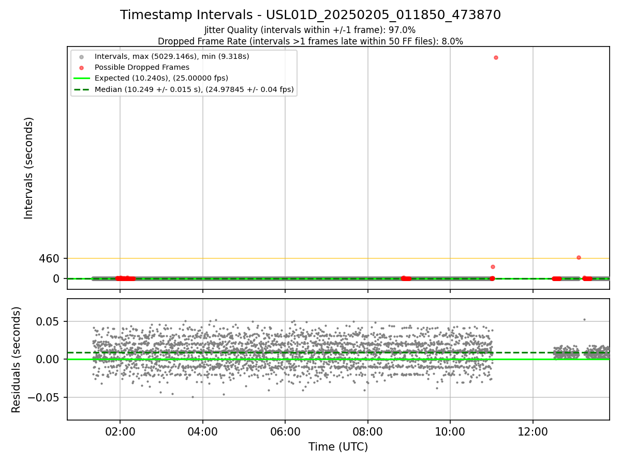This screenshot has width=621, height=465.
Task: Click the y-axis tick label '460'
Action: click(49, 258)
